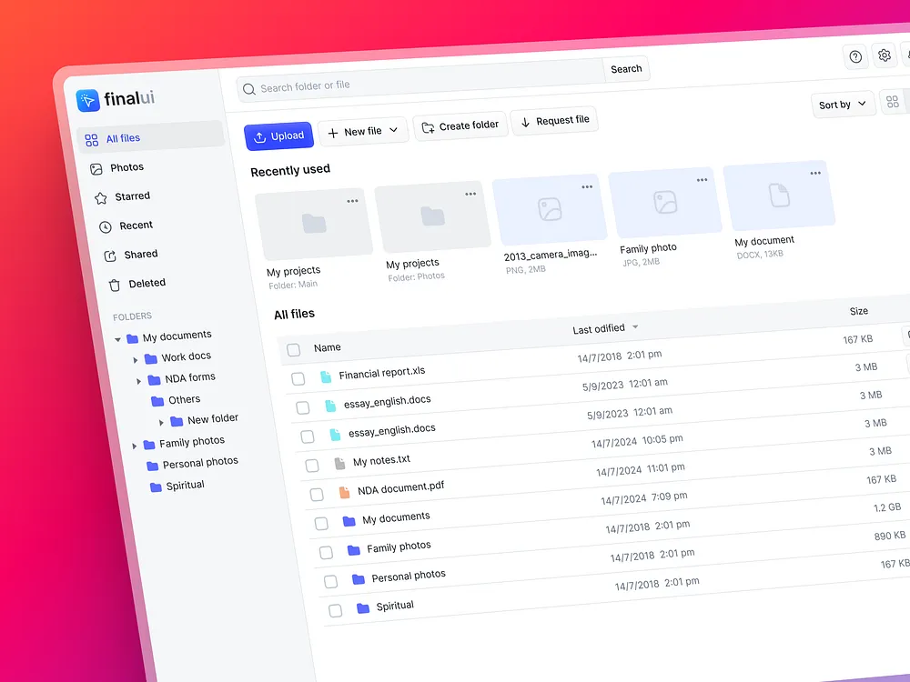Open options for My document card
This screenshot has width=910, height=682.
click(x=815, y=173)
